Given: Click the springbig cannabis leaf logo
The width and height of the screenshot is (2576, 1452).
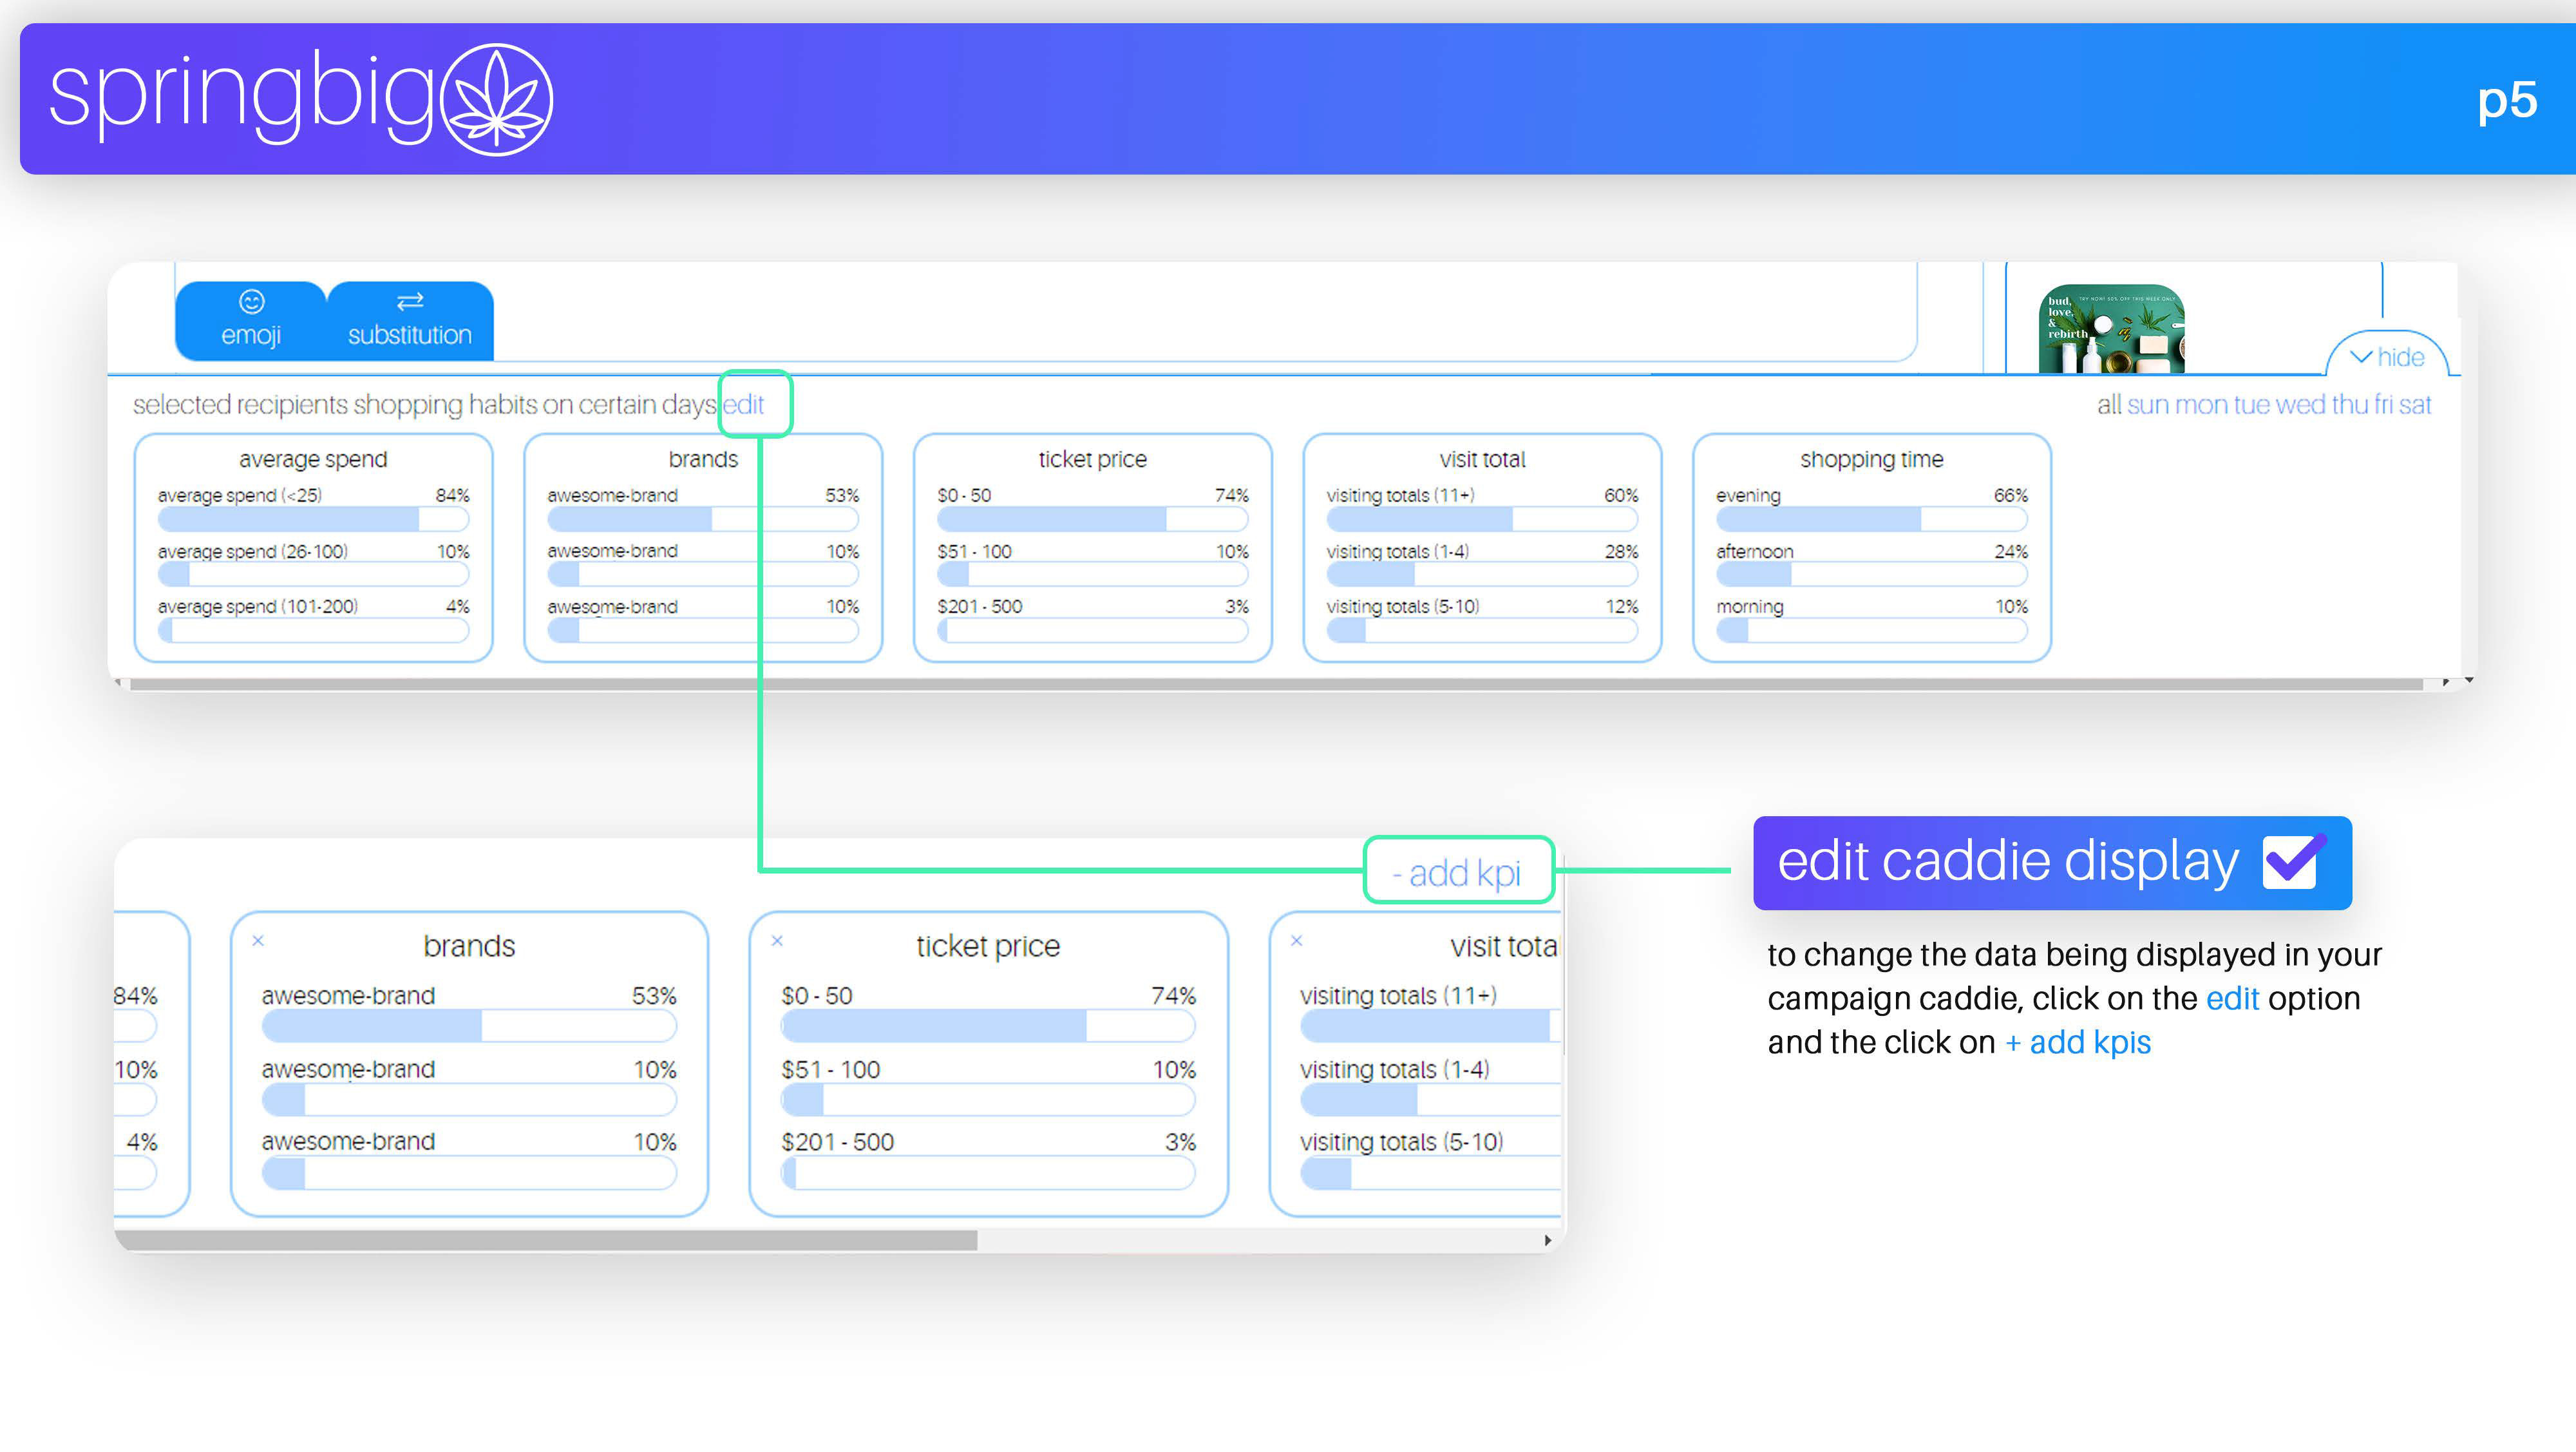Looking at the screenshot, I should [497, 99].
